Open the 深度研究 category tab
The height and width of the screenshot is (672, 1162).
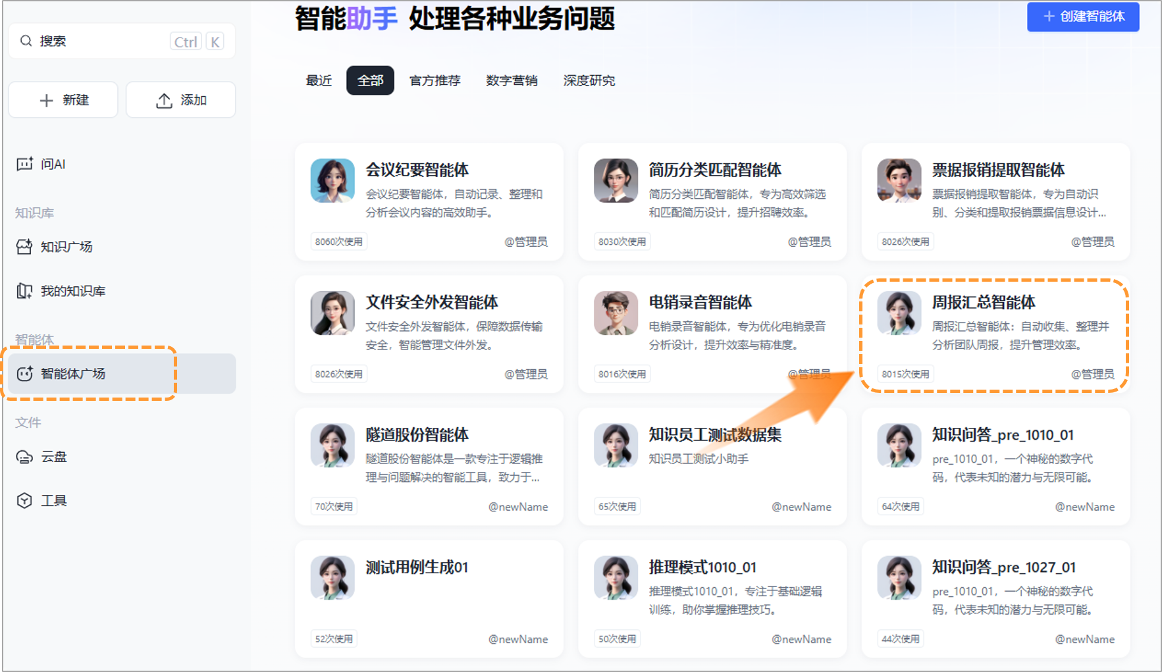(x=588, y=80)
